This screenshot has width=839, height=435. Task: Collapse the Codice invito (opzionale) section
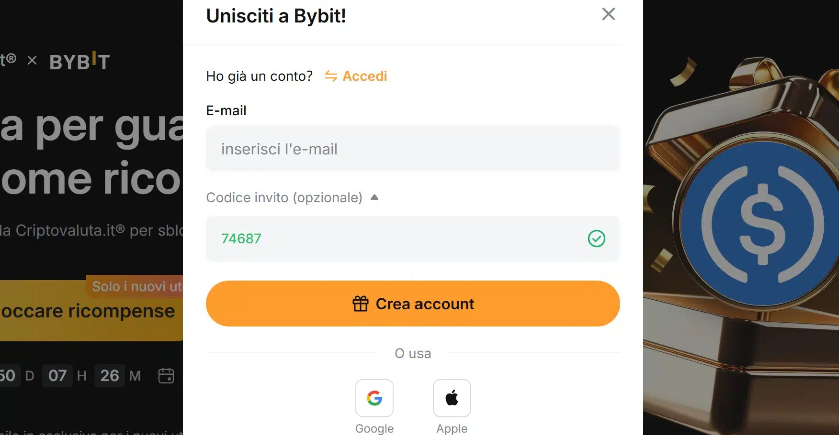point(375,197)
